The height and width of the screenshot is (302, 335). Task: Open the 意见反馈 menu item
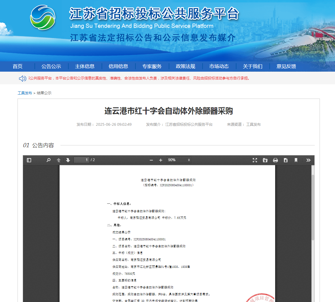tap(286, 67)
